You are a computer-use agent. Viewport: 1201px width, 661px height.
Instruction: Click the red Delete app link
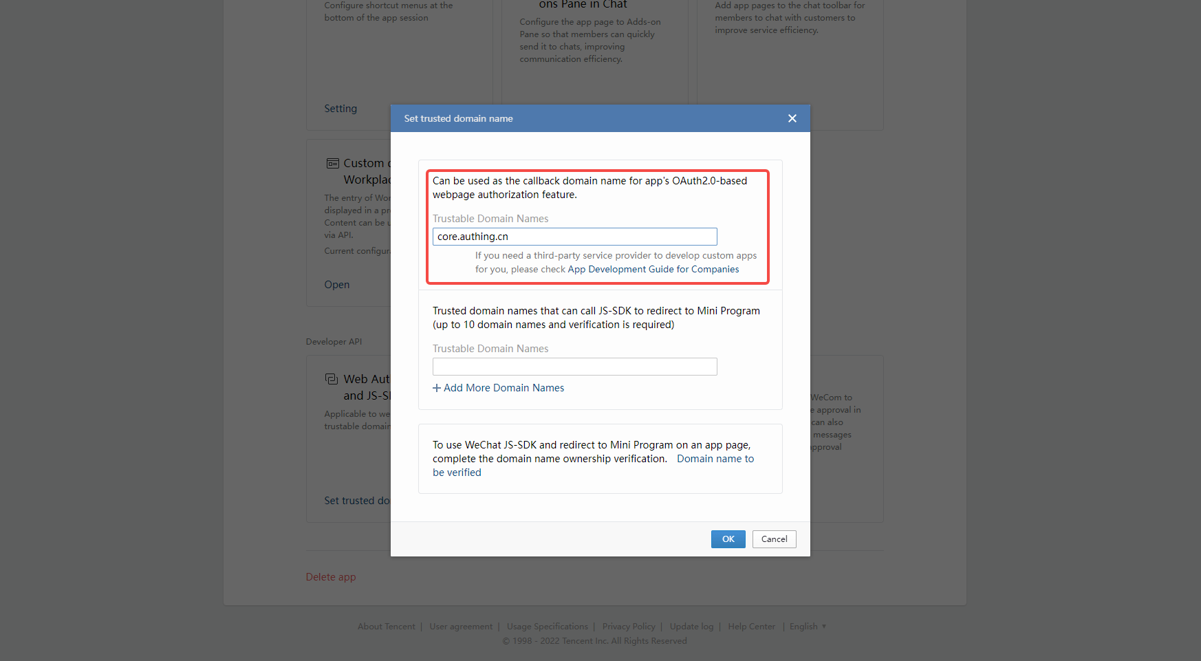(x=331, y=577)
